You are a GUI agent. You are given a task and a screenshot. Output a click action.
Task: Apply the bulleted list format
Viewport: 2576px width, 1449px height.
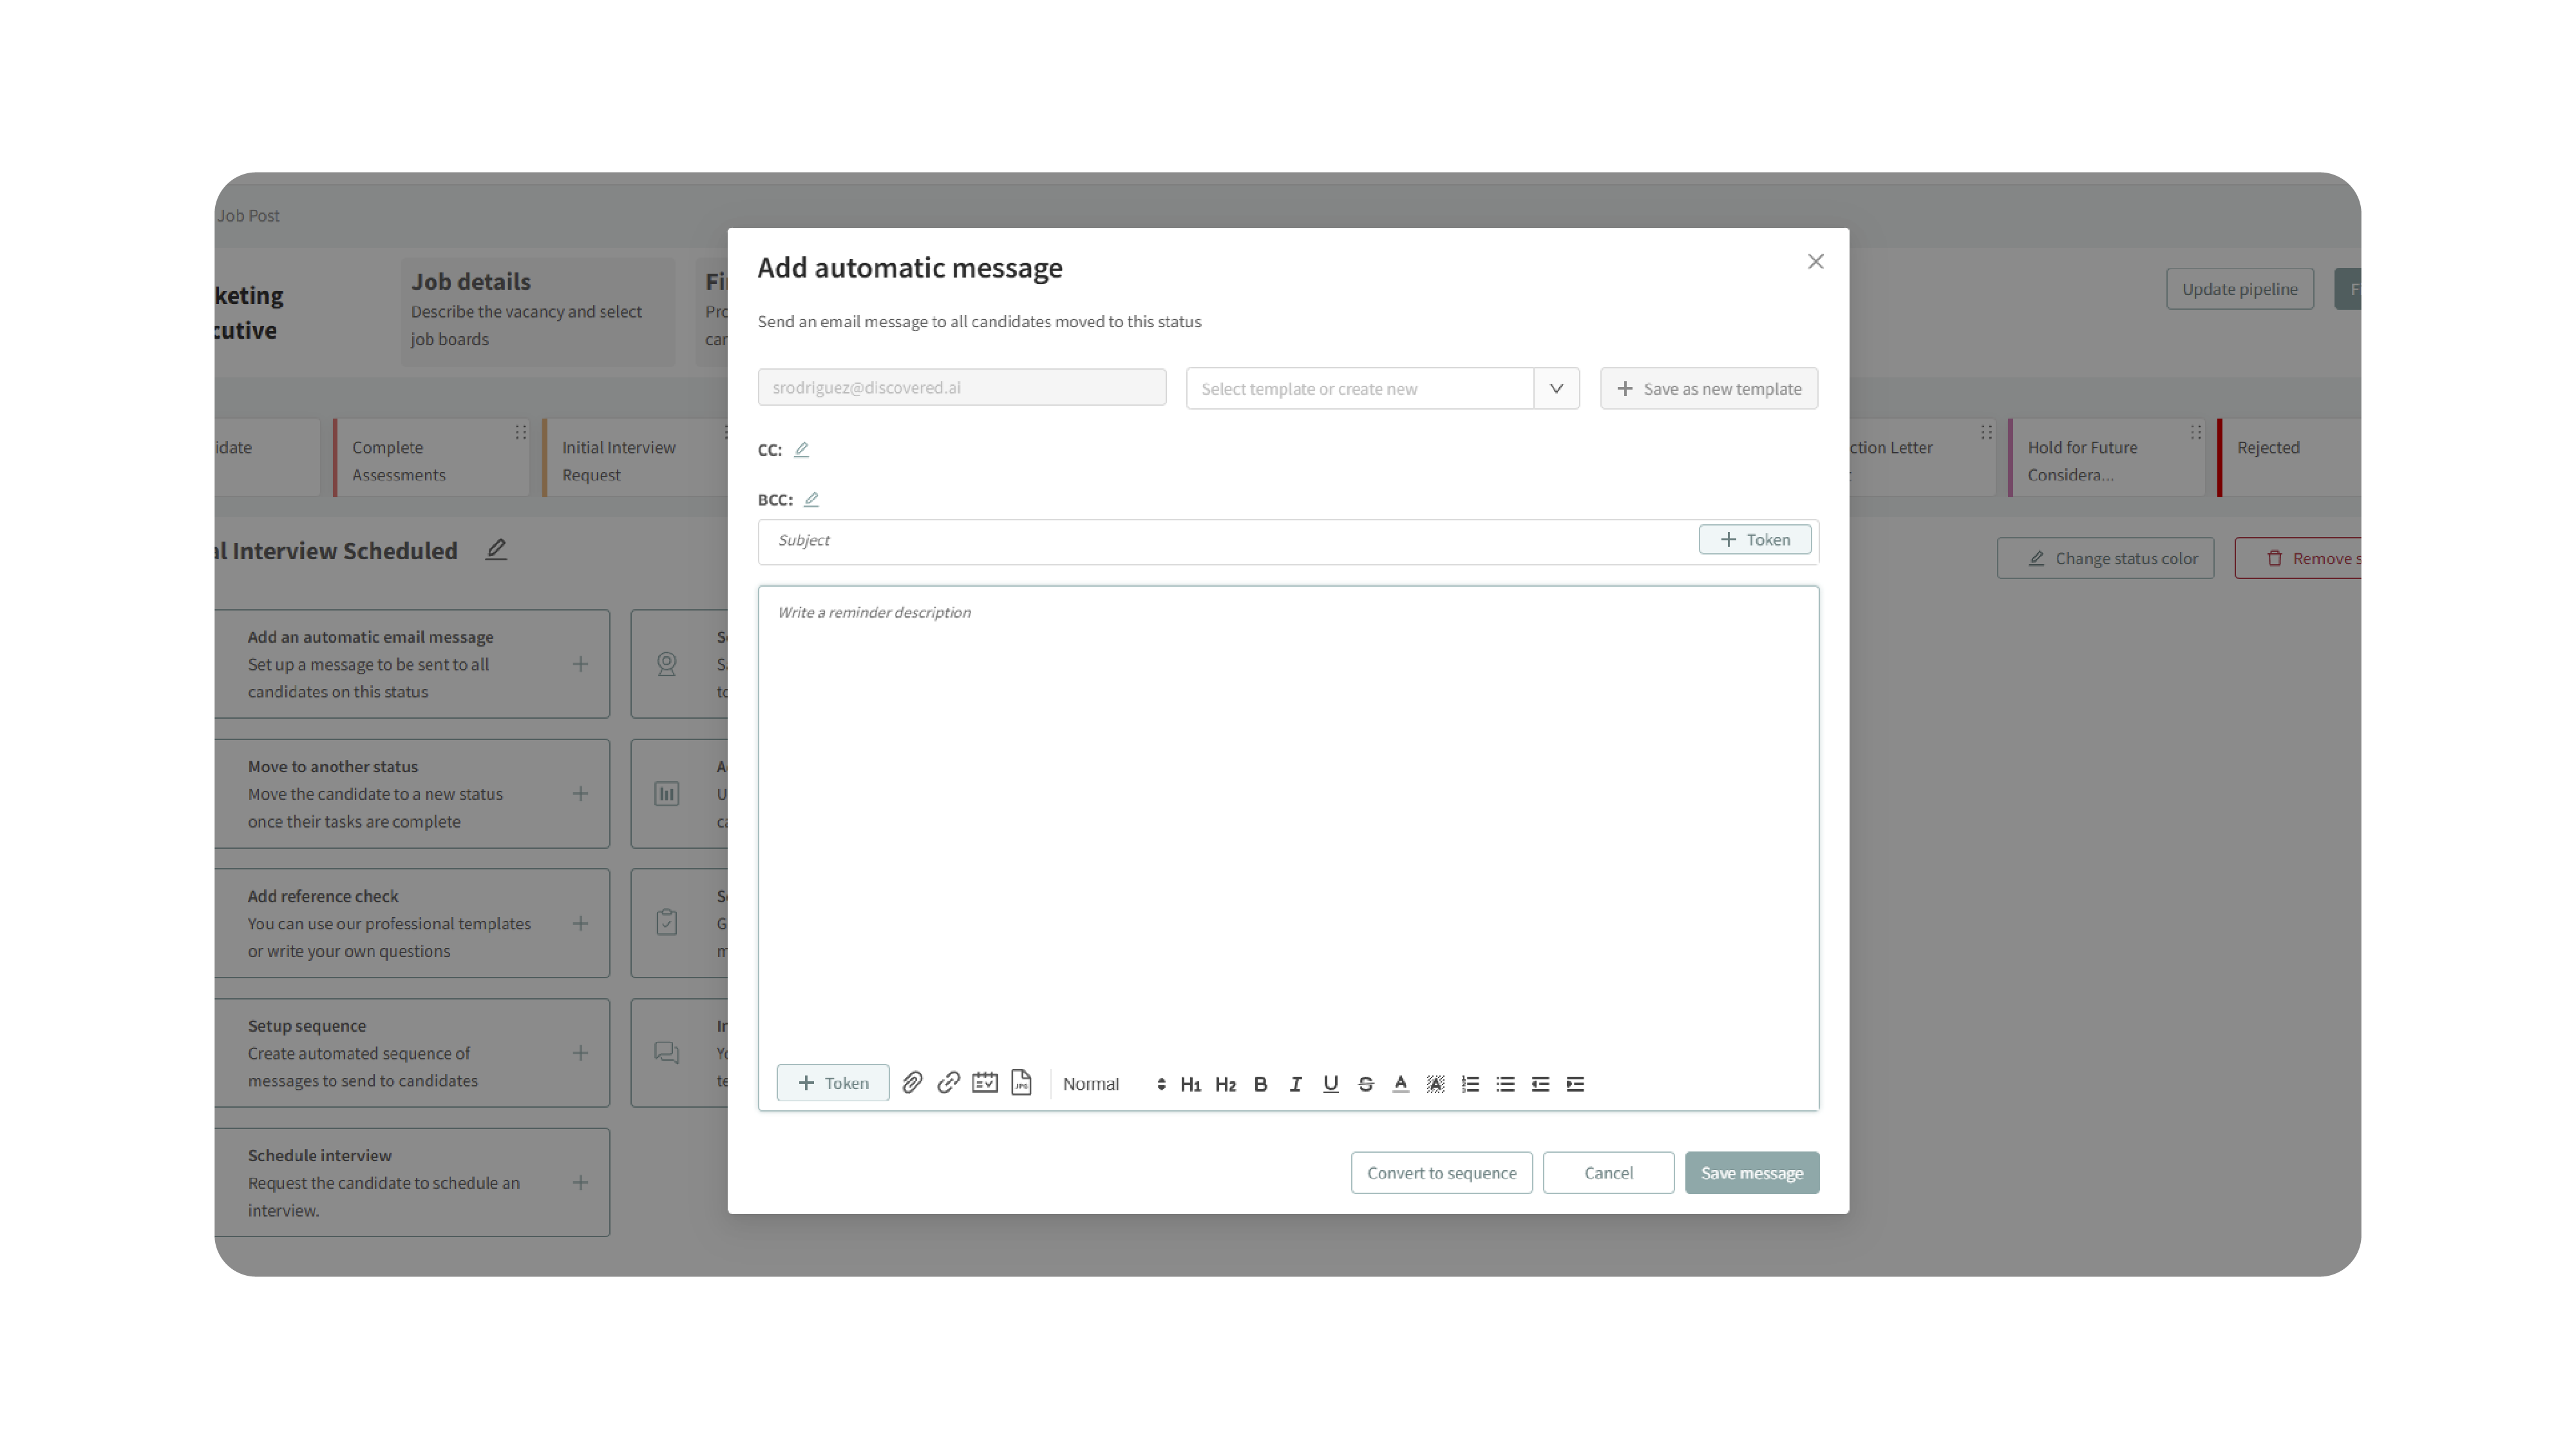(1505, 1084)
